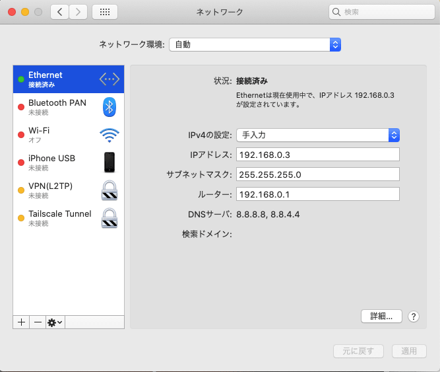
Task: Open the ネットワーク環境 location dropdown
Action: click(255, 45)
